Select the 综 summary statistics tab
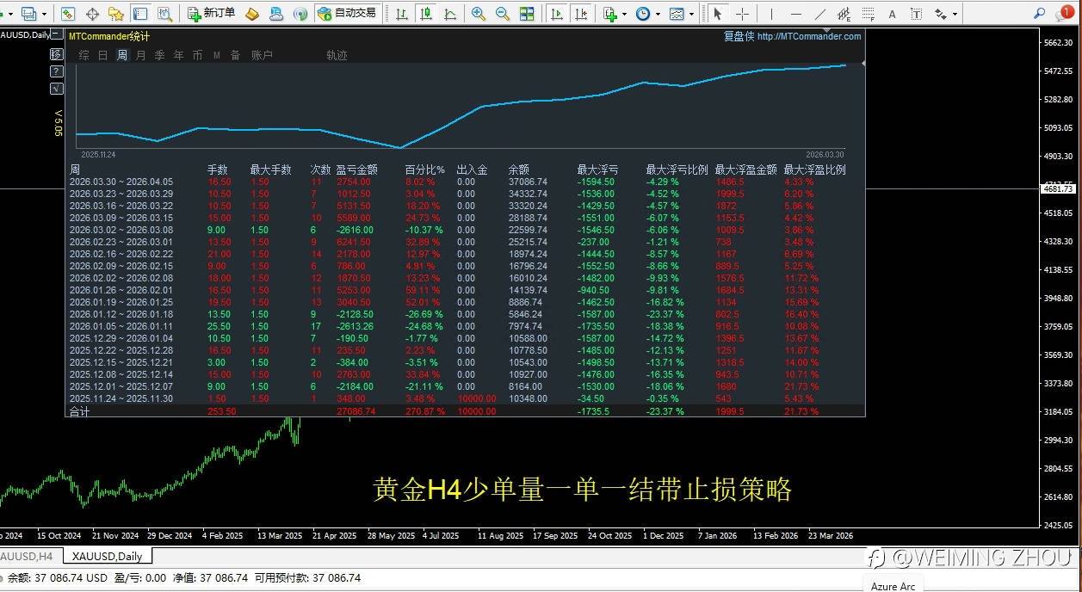Viewport: 1082px width, 592px height. click(x=83, y=55)
